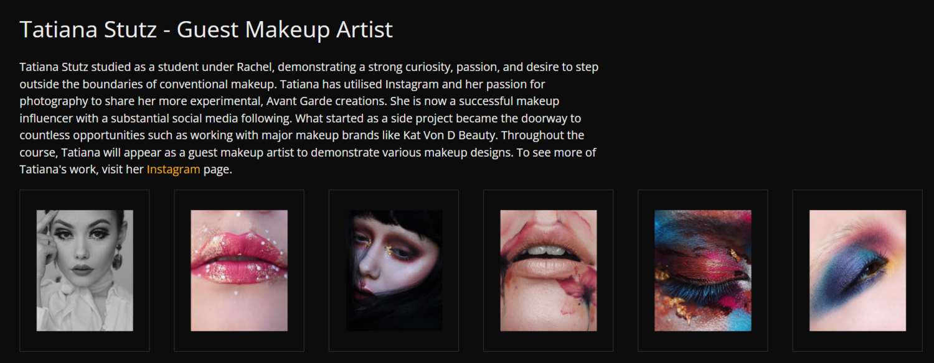This screenshot has width=934, height=363.
Task: Click the word "photography" in the paragraph
Action: (50, 101)
